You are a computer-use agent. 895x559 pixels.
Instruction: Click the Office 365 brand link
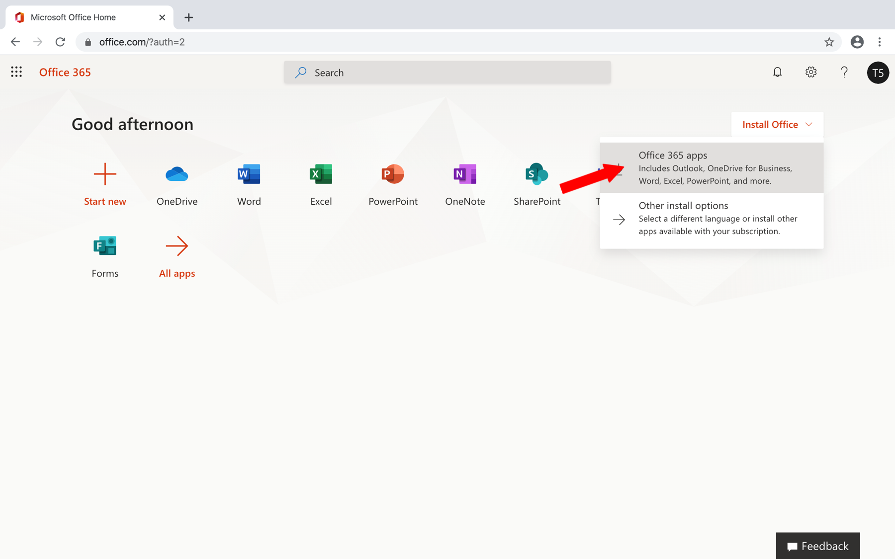tap(65, 72)
